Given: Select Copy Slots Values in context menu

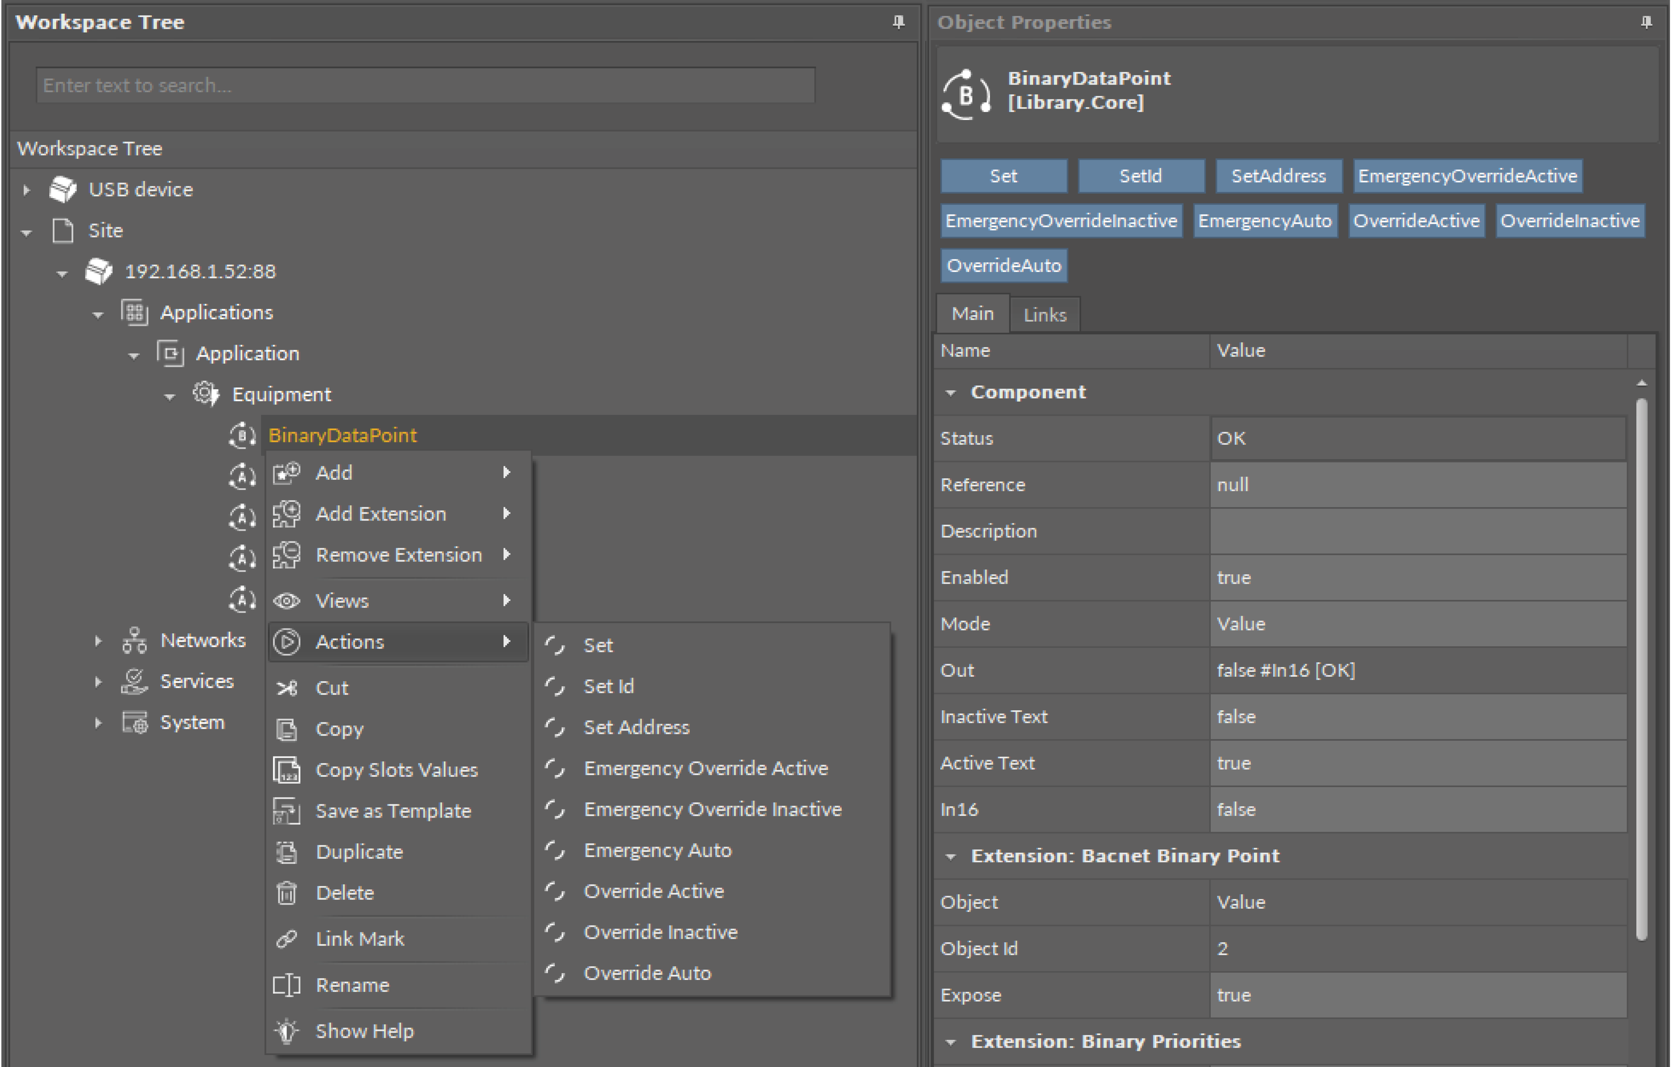Looking at the screenshot, I should (x=396, y=770).
